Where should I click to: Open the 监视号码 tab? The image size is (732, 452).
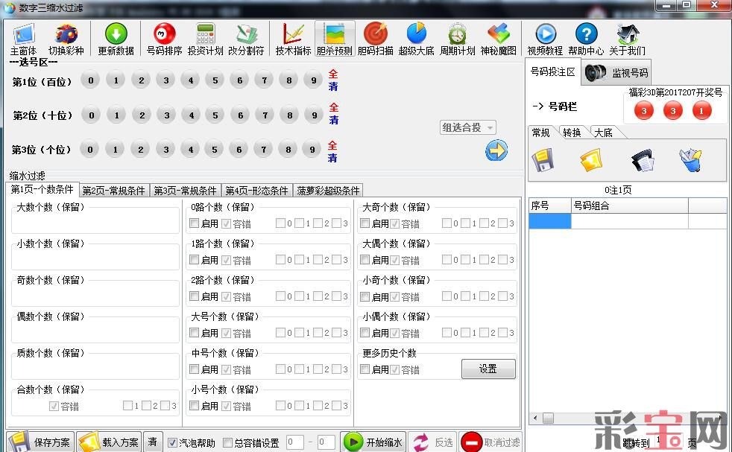(616, 73)
